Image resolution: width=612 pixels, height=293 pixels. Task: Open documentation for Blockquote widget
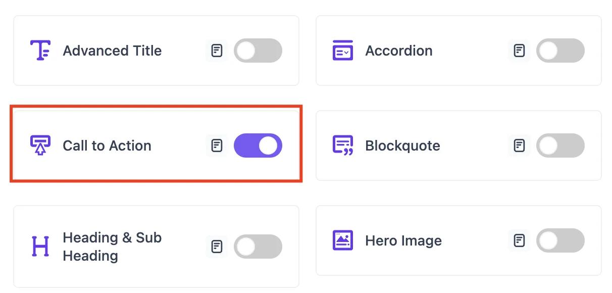519,145
